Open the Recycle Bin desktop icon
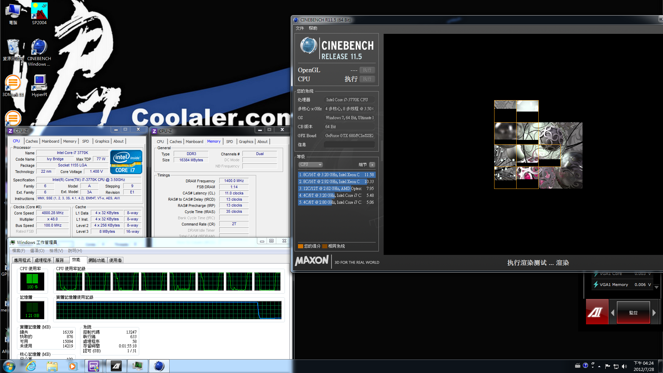 (13, 50)
